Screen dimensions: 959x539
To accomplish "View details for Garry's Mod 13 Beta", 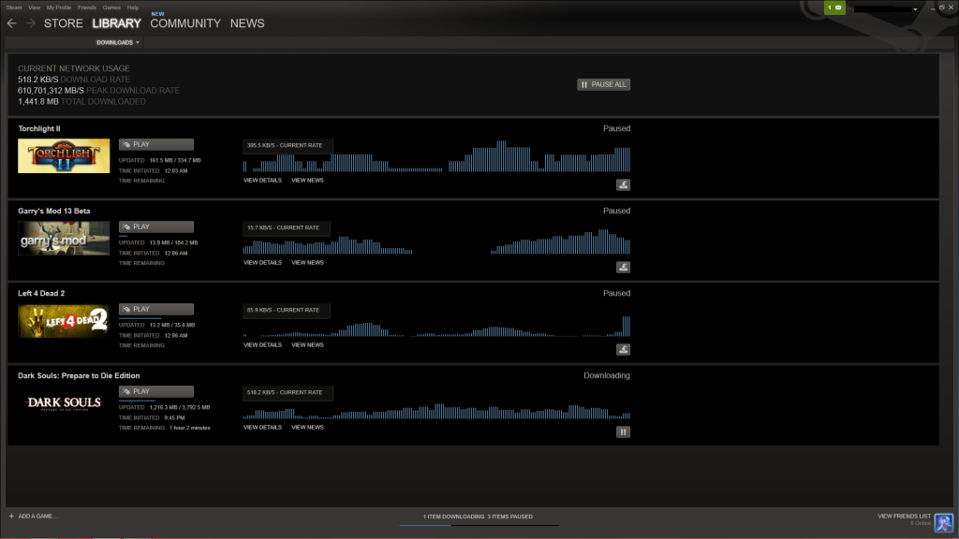I will [x=262, y=263].
